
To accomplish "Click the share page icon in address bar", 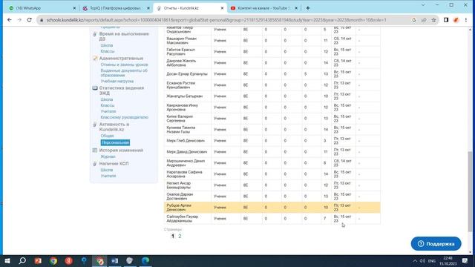I will click(424, 20).
